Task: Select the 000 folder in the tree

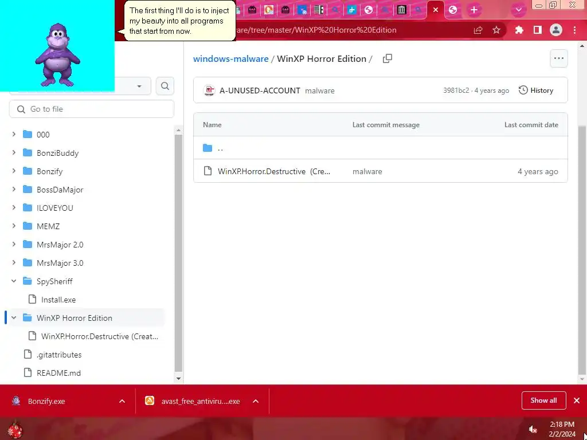Action: click(x=42, y=134)
